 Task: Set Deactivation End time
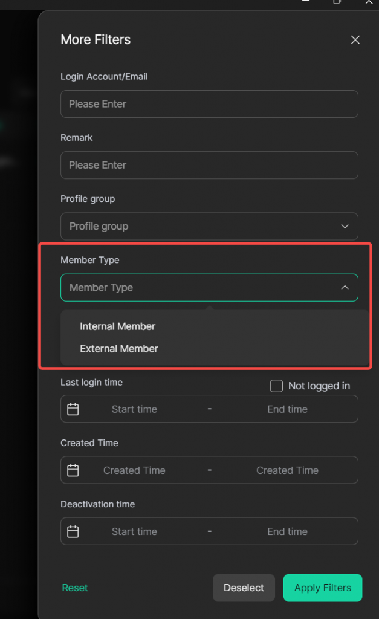coord(287,531)
